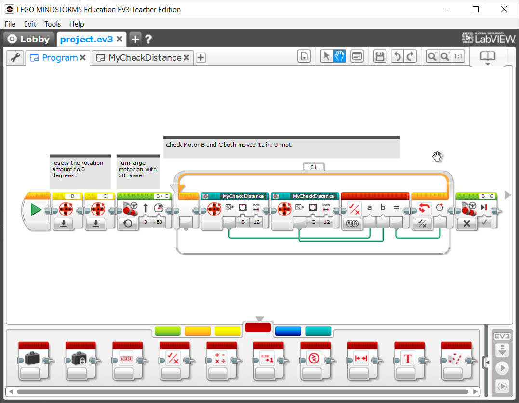519x403 pixels.
Task: Open the blue Advanced palette
Action: [288, 331]
